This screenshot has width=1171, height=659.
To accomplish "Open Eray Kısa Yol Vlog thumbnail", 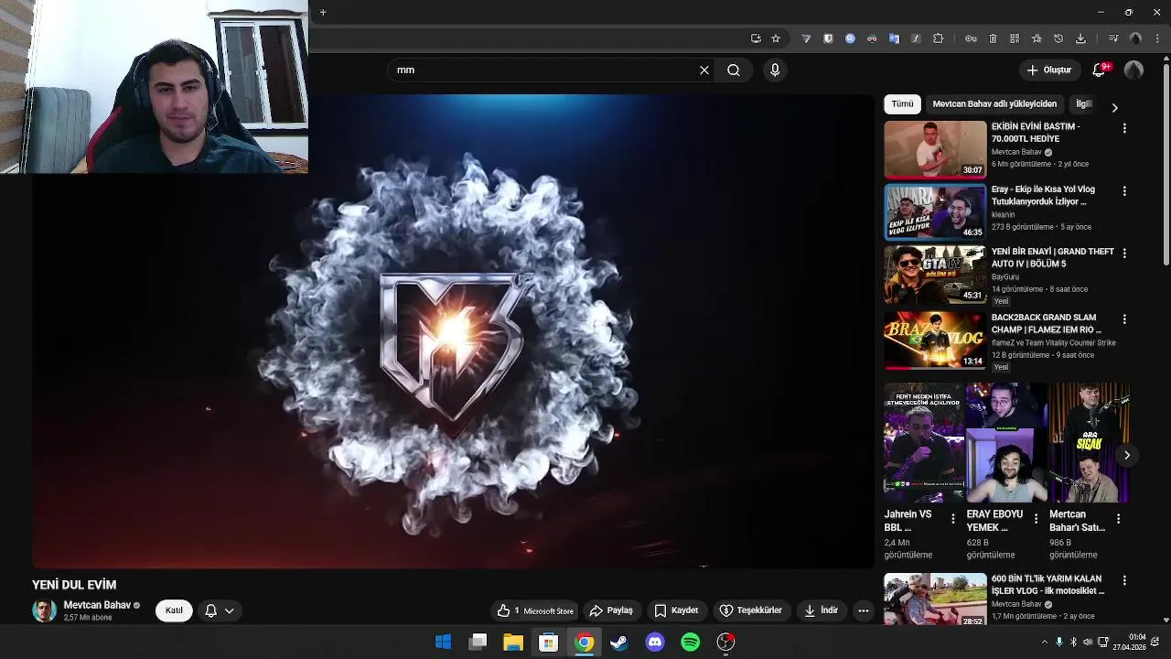I will click(x=935, y=211).
